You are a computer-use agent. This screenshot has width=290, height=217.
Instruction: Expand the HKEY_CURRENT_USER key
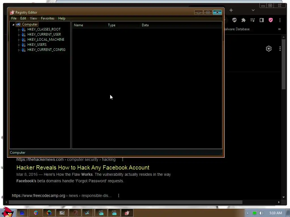[19, 34]
